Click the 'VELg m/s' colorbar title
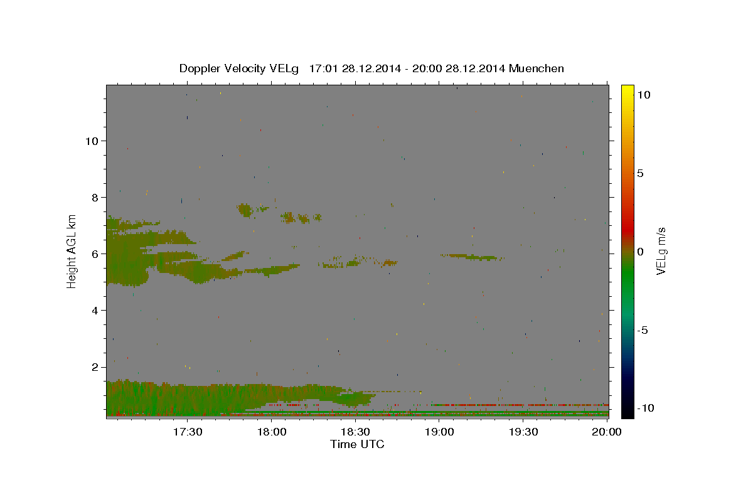The width and height of the screenshot is (753, 502). [x=662, y=252]
